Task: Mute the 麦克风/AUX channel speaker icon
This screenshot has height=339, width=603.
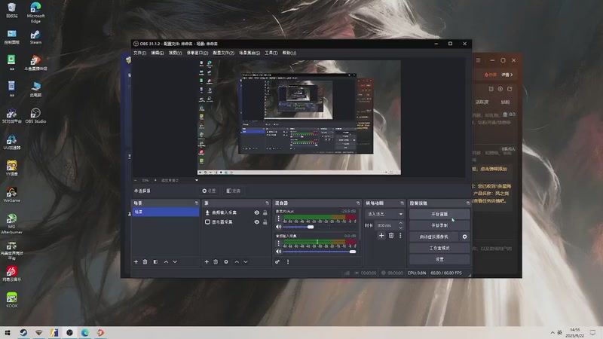Action: 278,228
